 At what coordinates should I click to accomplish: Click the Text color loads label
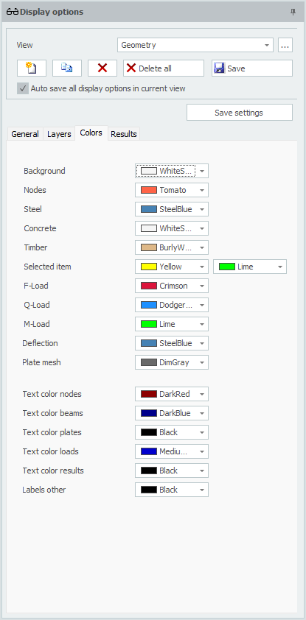[x=50, y=451]
